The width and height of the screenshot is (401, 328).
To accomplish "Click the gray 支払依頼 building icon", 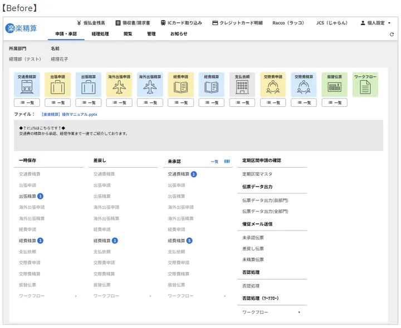I will [x=242, y=85].
